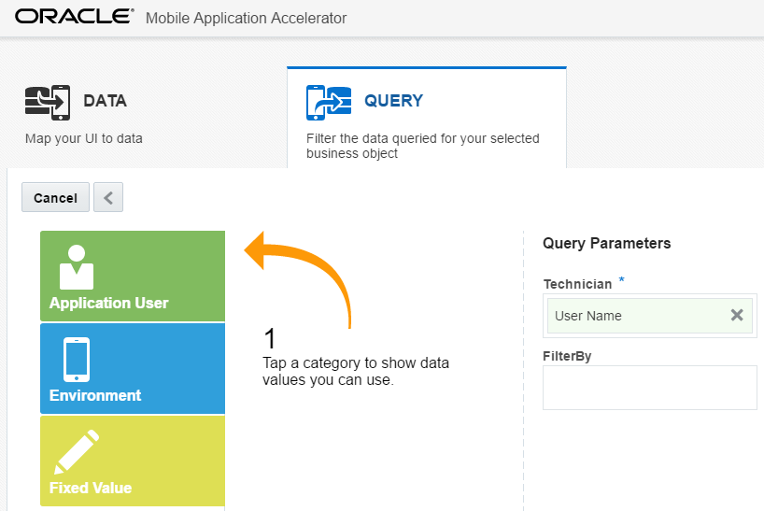Click the Query Parameters heading
764x511 pixels.
tap(606, 243)
